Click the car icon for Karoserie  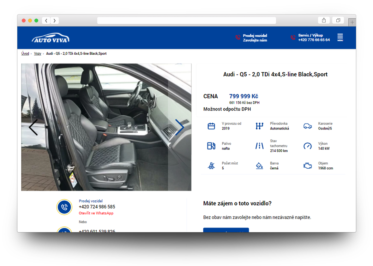click(308, 126)
